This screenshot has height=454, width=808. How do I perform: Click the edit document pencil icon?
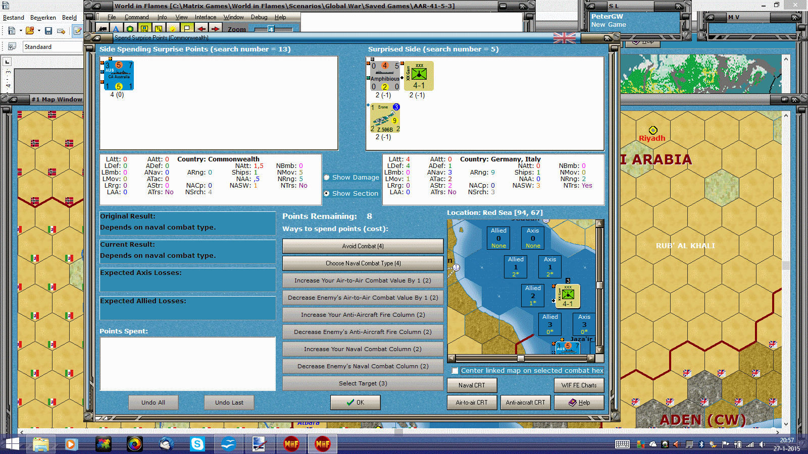(x=77, y=31)
